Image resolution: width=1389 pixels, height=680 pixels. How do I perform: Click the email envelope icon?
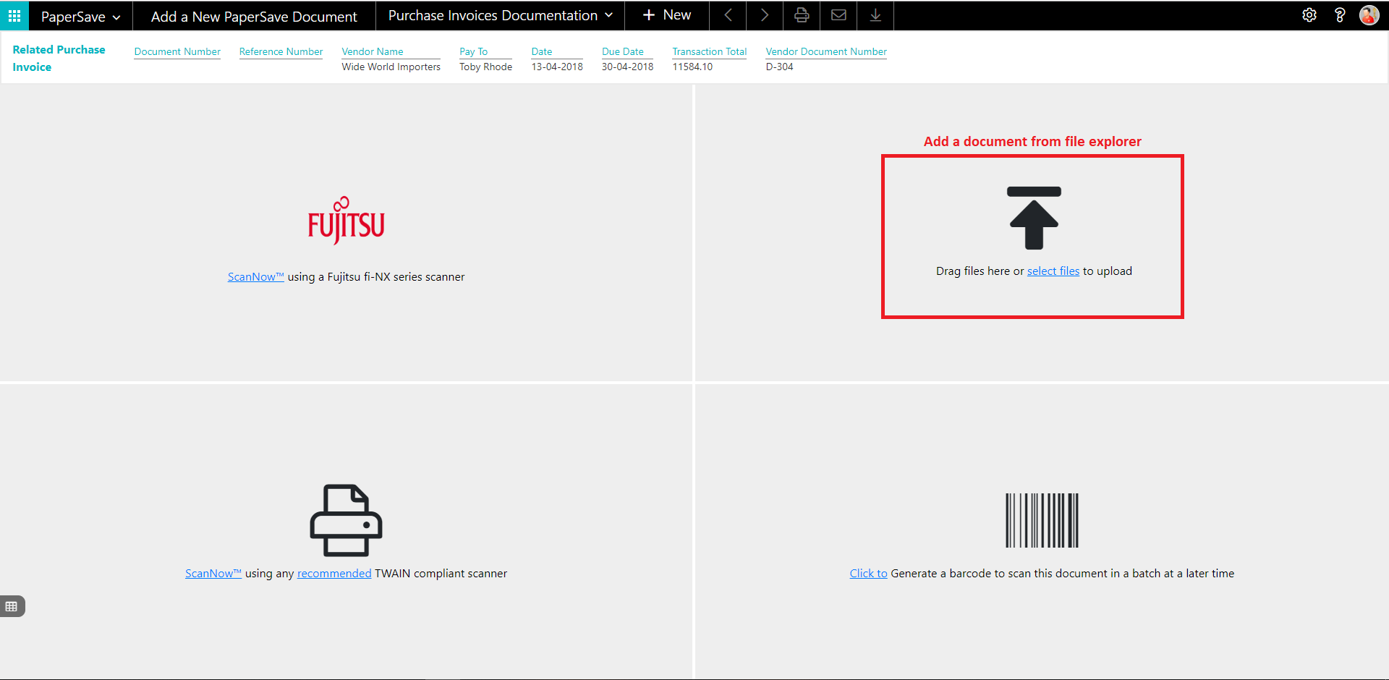(x=838, y=15)
